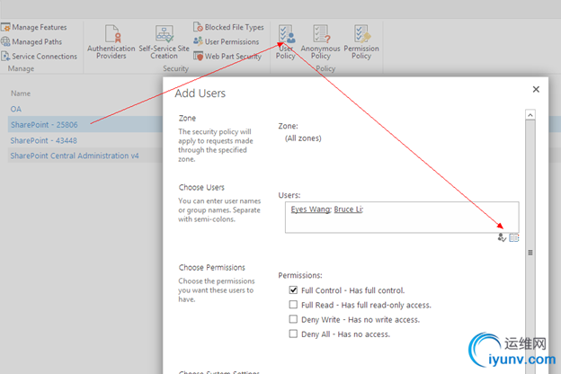Screen dimensions: 561x374
Task: Open Permission Policy in the ribbon
Action: [361, 42]
